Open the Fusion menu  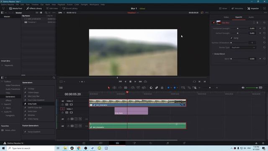(70, 5)
